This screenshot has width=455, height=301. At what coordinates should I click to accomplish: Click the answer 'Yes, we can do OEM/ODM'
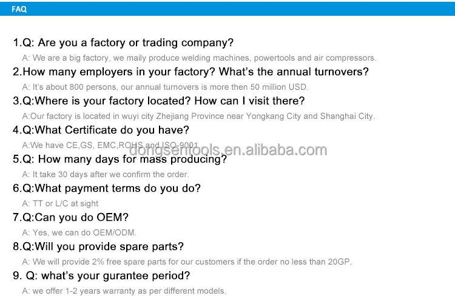(79, 232)
